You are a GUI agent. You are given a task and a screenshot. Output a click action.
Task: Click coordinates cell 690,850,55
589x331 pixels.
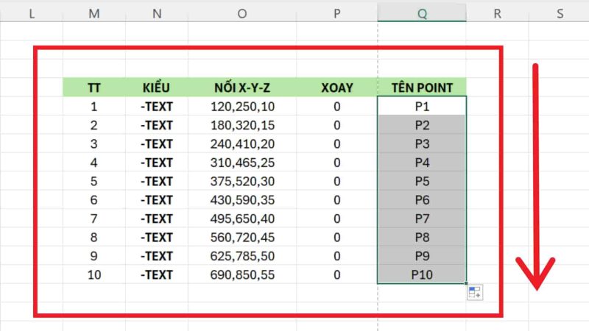point(242,274)
